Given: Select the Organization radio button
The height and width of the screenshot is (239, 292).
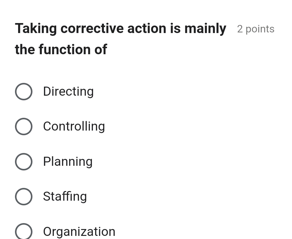Looking at the screenshot, I should [x=24, y=231].
